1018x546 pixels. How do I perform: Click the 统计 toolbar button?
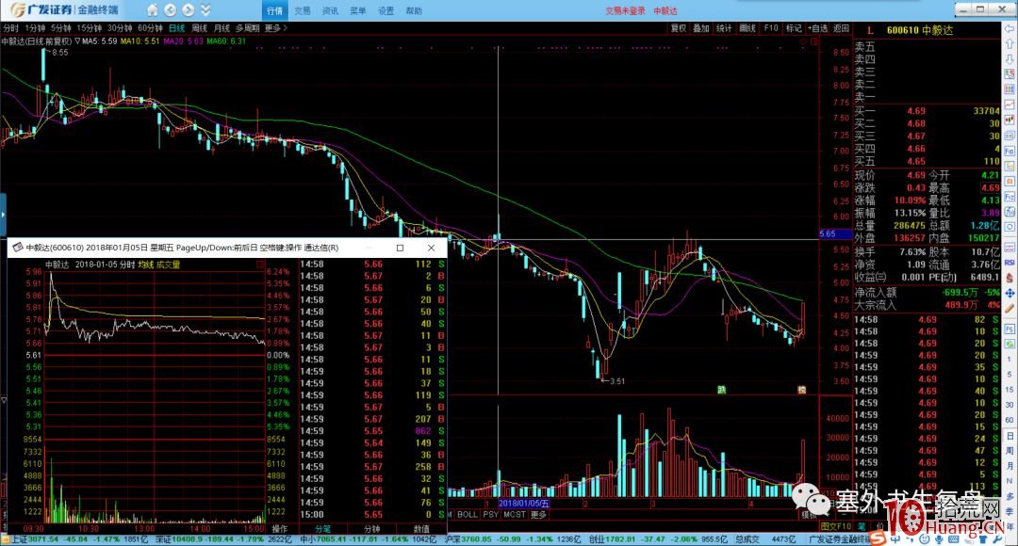tap(724, 28)
